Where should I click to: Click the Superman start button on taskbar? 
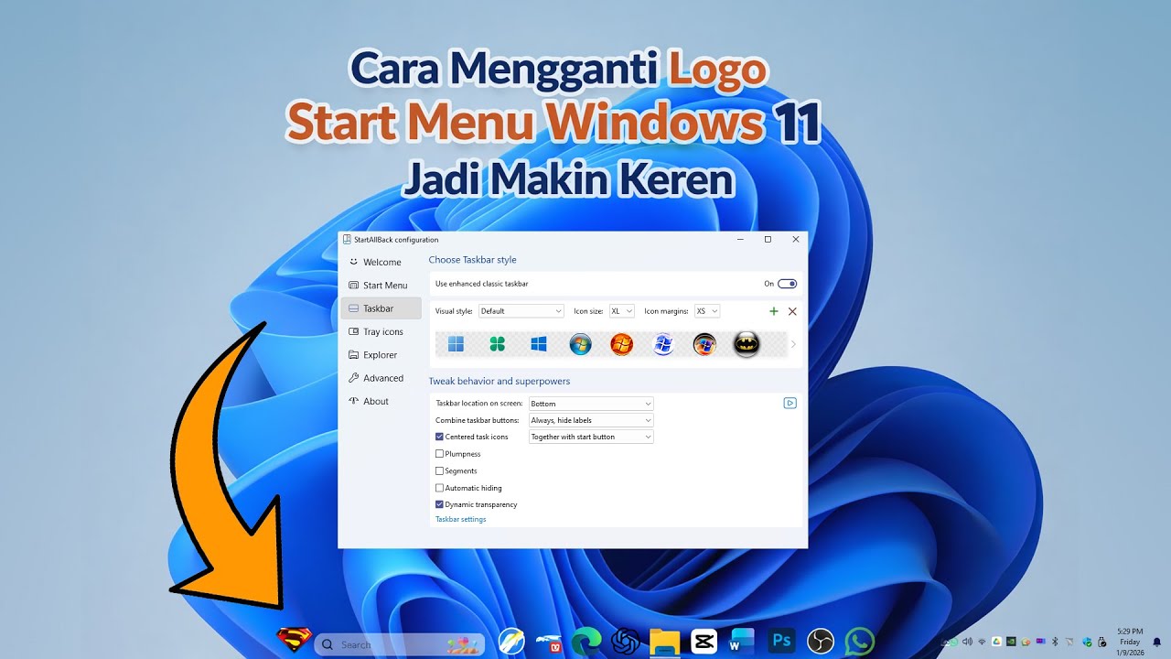click(295, 640)
